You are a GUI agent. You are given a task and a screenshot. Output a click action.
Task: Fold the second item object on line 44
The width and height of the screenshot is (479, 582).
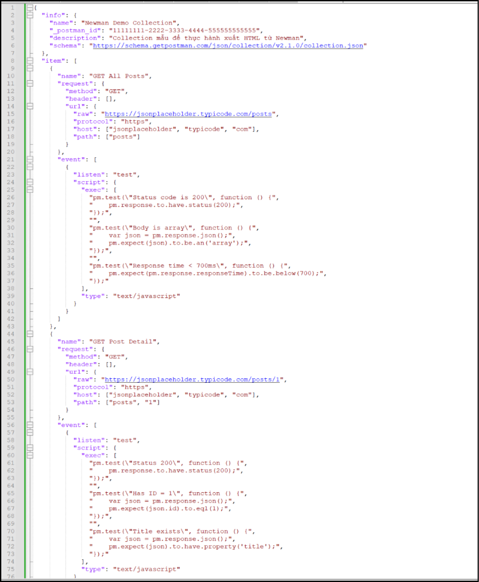click(x=30, y=334)
